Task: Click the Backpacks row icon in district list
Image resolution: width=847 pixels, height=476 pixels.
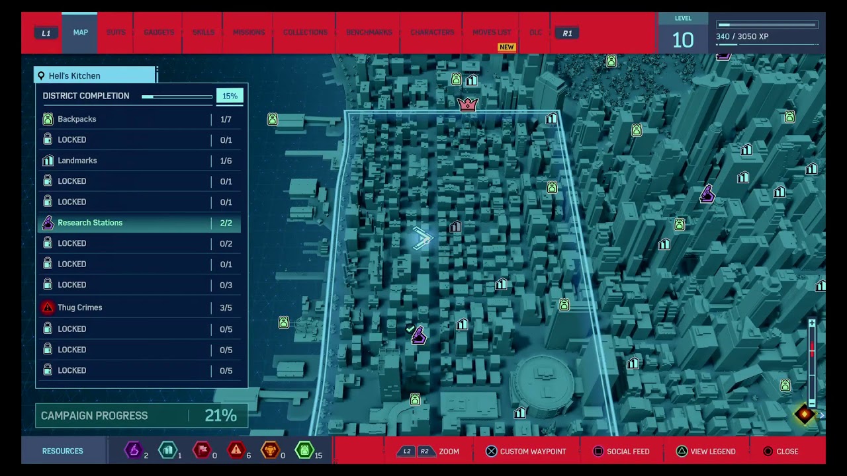Action: pyautogui.click(x=48, y=119)
